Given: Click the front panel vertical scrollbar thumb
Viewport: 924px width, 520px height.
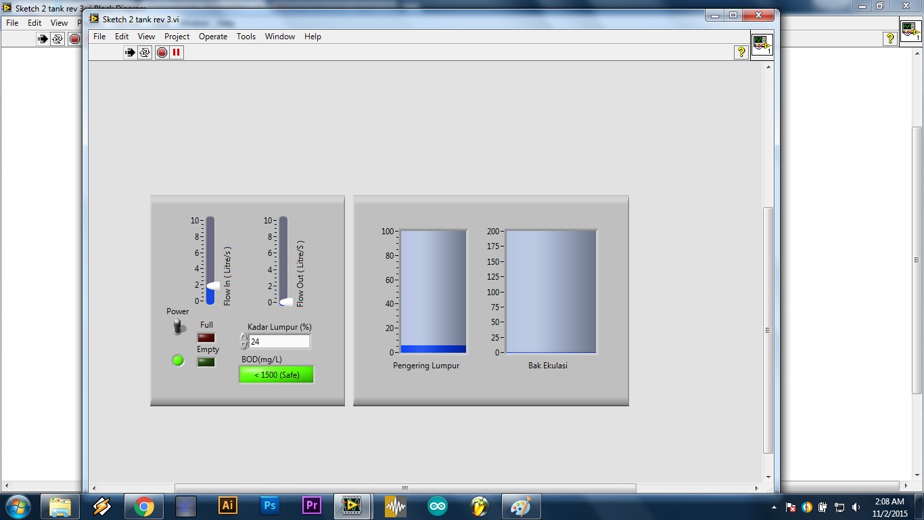Looking at the screenshot, I should (x=768, y=330).
